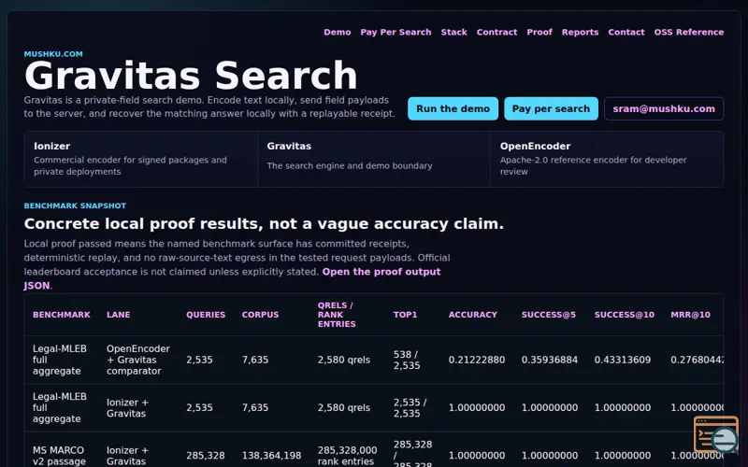Click the Run the demo button
Screen dimensions: 748x467
point(453,108)
